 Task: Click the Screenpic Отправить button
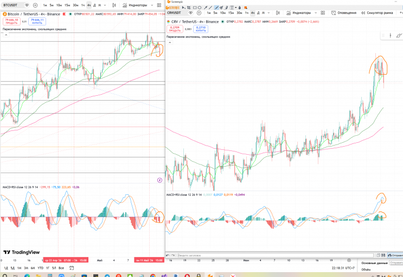pos(395,255)
